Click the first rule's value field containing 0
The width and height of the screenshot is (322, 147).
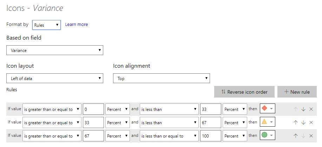93,109
